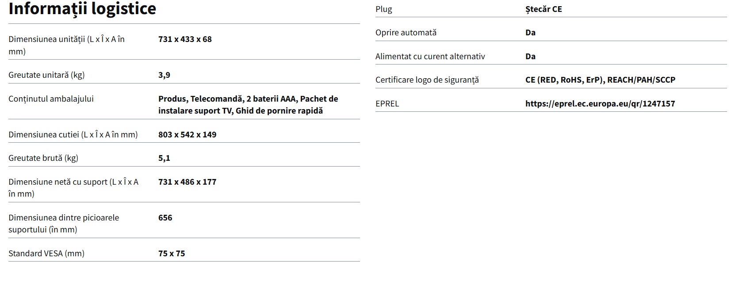Click the stand feet distance value 656
The height and width of the screenshot is (281, 735).
[x=165, y=218]
